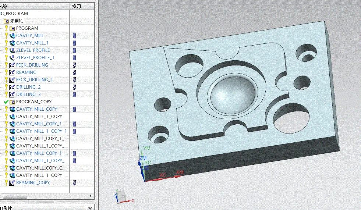The width and height of the screenshot is (361, 210).
Task: Select the PECK_DRILLING_1 operation name
Action: click(x=35, y=80)
